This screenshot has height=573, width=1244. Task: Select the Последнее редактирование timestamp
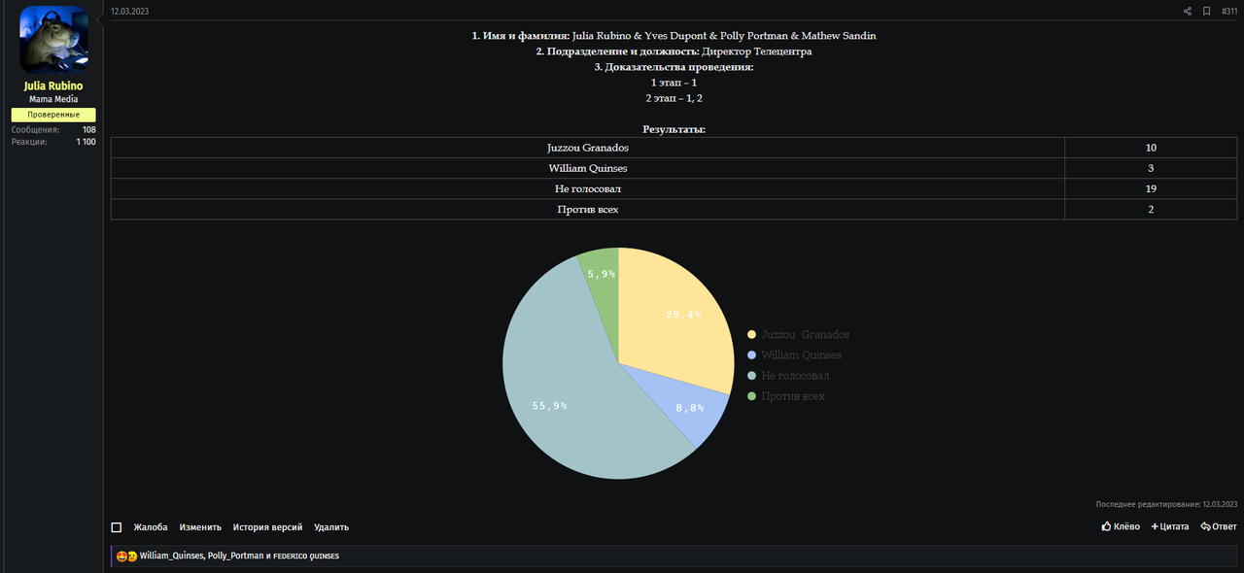coord(1166,504)
